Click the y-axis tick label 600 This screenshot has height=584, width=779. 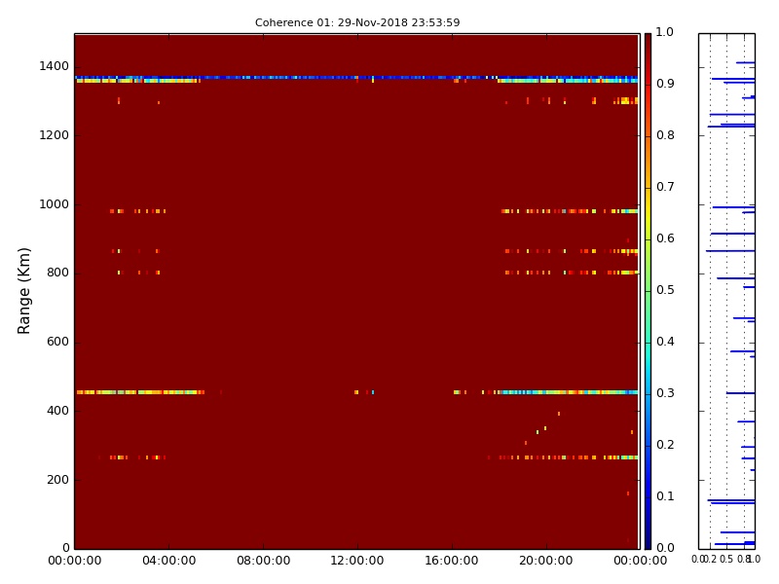[x=57, y=342]
